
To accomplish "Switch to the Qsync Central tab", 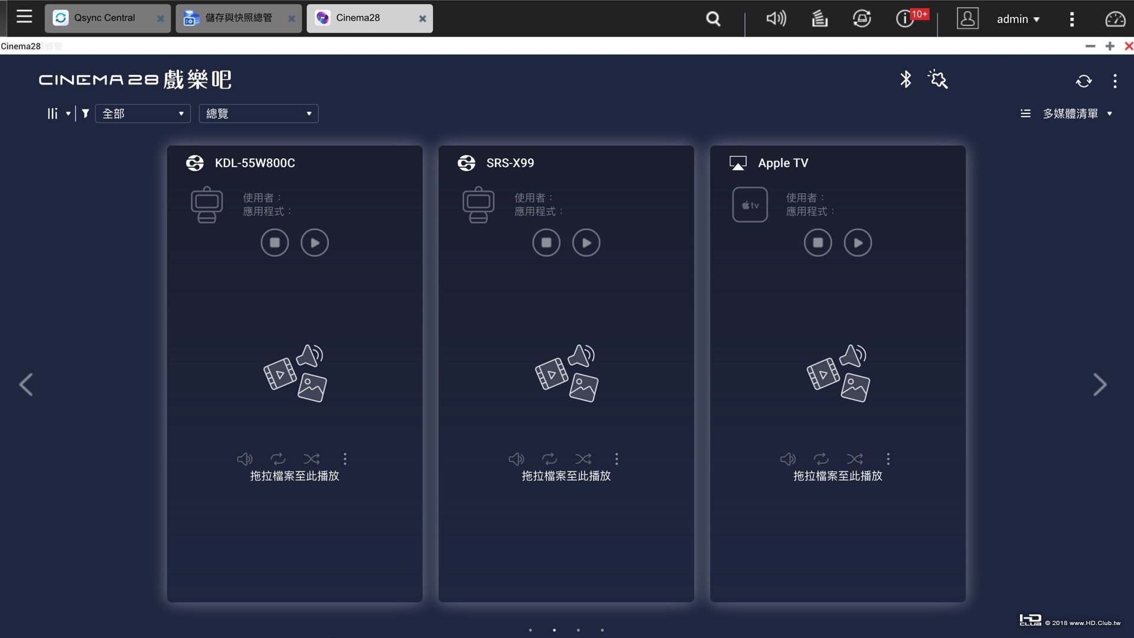I will pos(105,18).
